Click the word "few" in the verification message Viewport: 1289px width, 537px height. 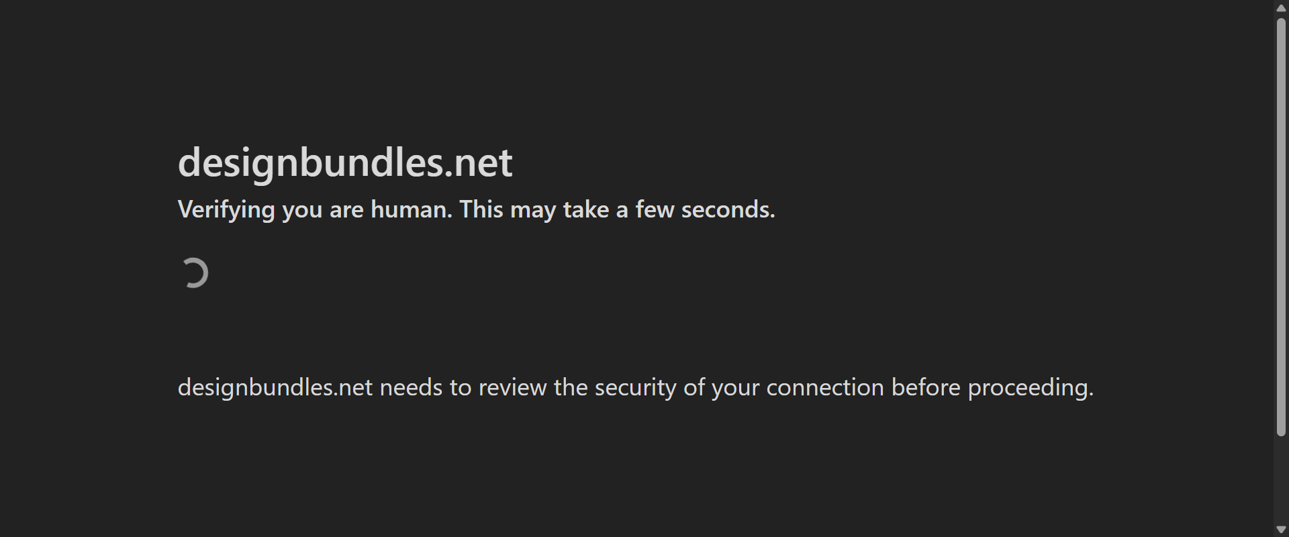(655, 209)
